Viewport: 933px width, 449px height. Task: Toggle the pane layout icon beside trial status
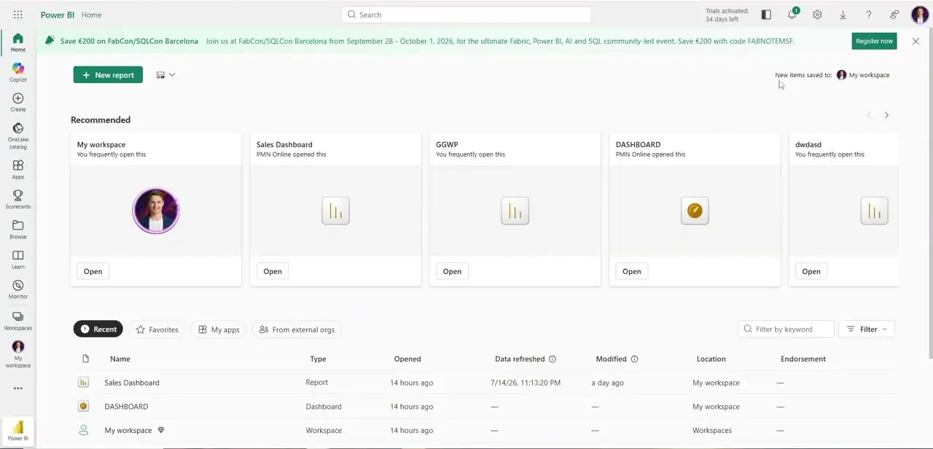pyautogui.click(x=766, y=15)
